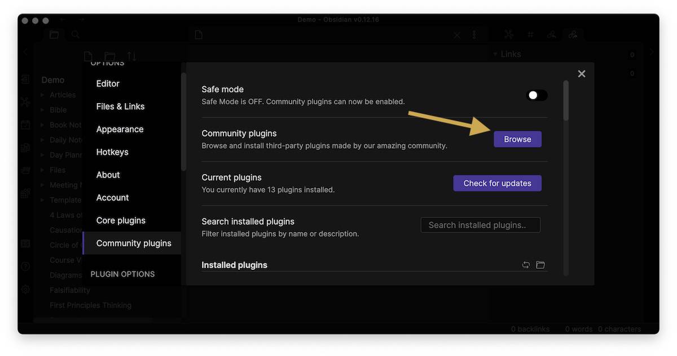This screenshot has width=677, height=356.
Task: Click the navigate forward arrow in title bar
Action: click(81, 20)
